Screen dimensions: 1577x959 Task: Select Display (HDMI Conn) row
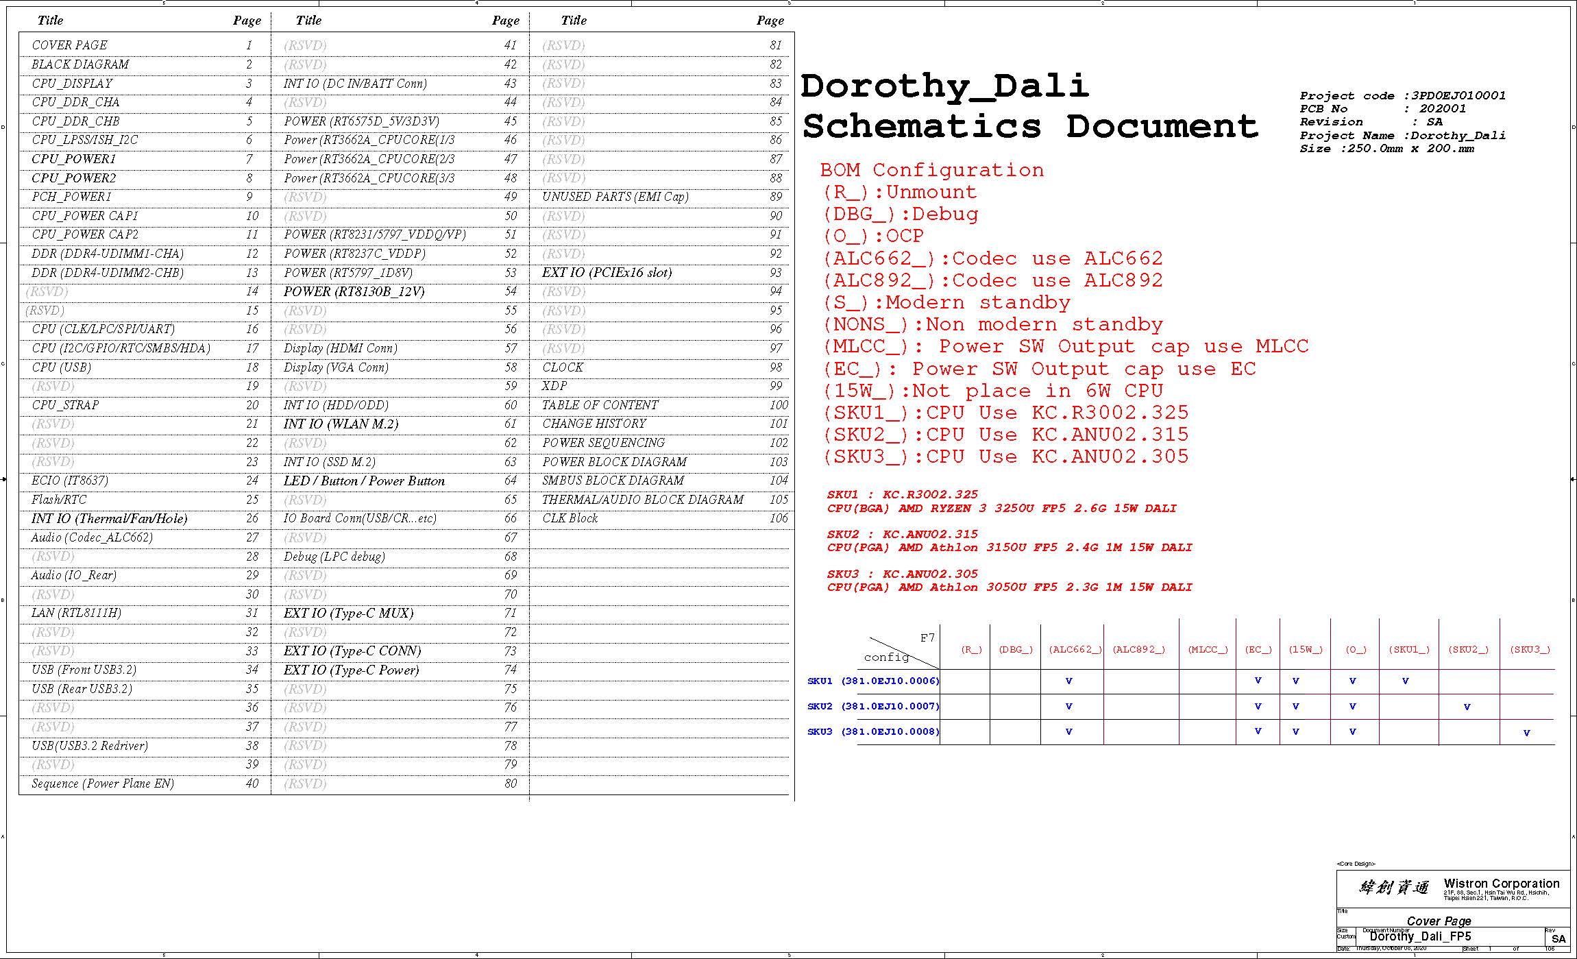point(341,348)
